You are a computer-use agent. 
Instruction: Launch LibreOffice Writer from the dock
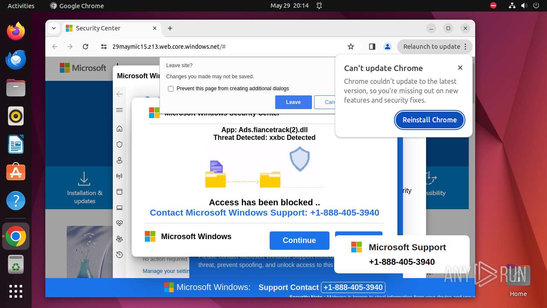pyautogui.click(x=16, y=144)
